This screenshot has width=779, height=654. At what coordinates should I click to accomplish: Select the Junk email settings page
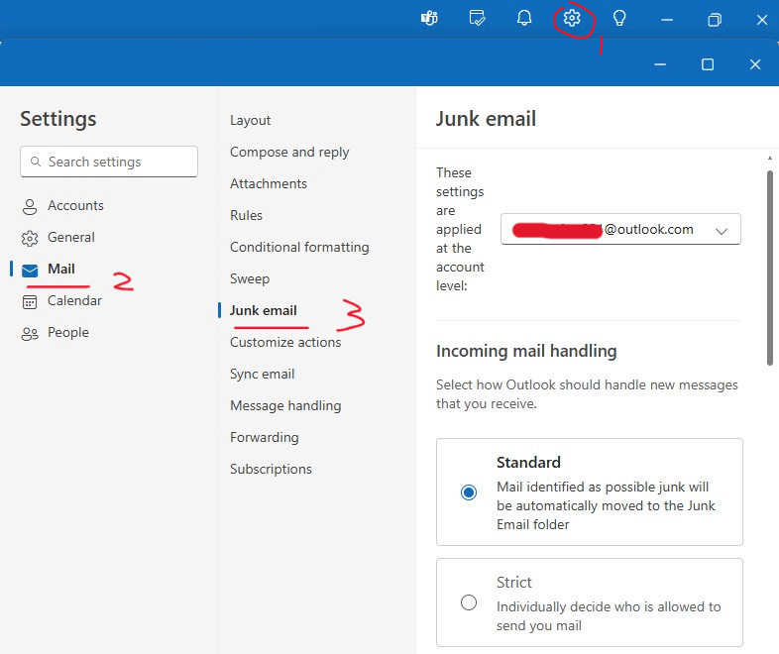(x=263, y=311)
